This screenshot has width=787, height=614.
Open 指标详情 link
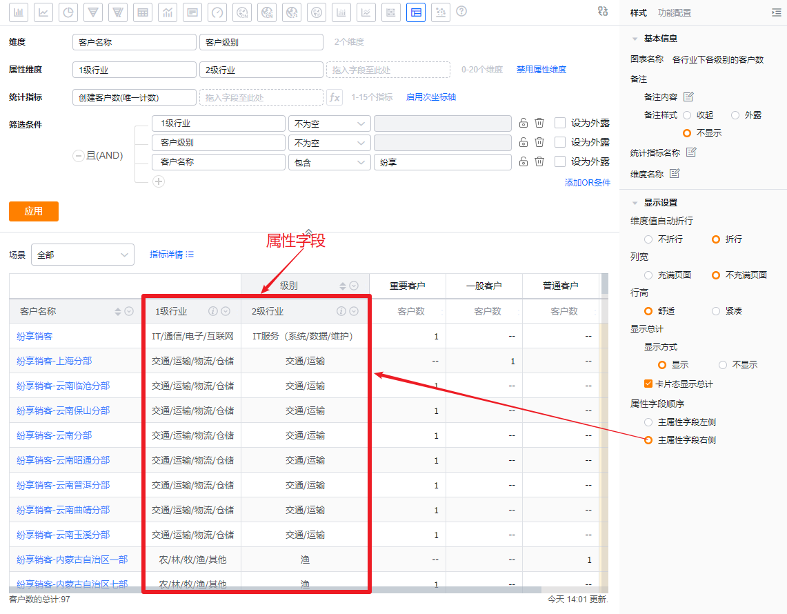click(x=172, y=255)
